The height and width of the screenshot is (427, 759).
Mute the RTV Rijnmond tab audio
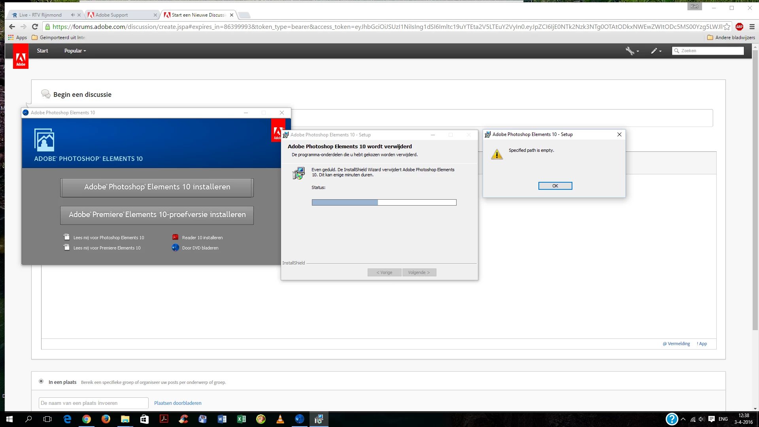[73, 15]
